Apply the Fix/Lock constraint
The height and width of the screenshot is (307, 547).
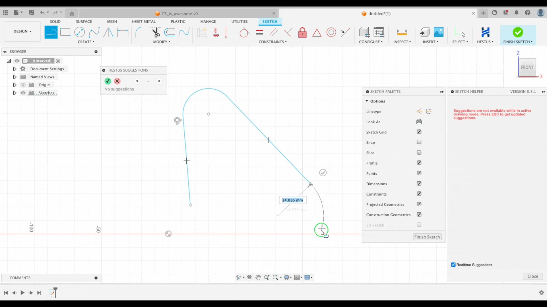pyautogui.click(x=302, y=32)
